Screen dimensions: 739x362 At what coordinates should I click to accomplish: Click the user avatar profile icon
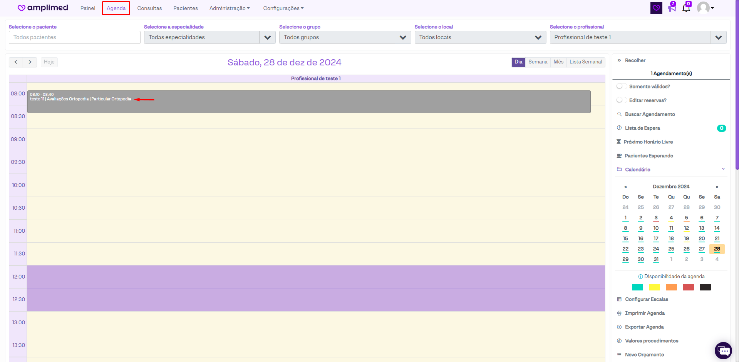704,8
